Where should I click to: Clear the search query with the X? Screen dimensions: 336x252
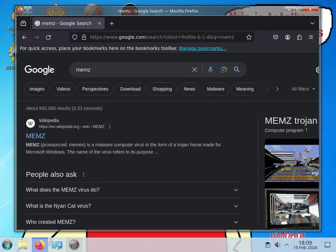195,70
